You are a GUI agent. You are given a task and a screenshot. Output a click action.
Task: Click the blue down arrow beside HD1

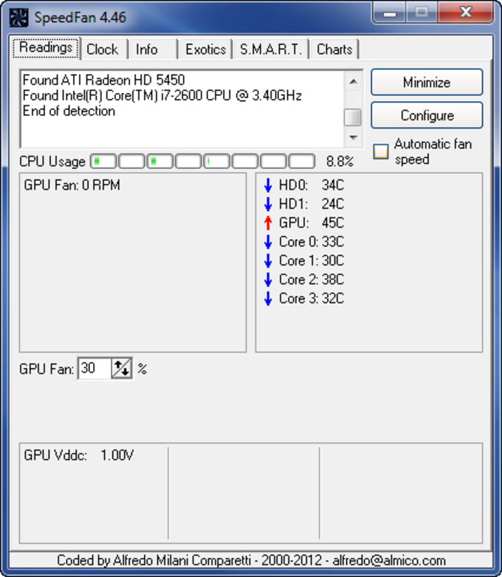point(268,204)
